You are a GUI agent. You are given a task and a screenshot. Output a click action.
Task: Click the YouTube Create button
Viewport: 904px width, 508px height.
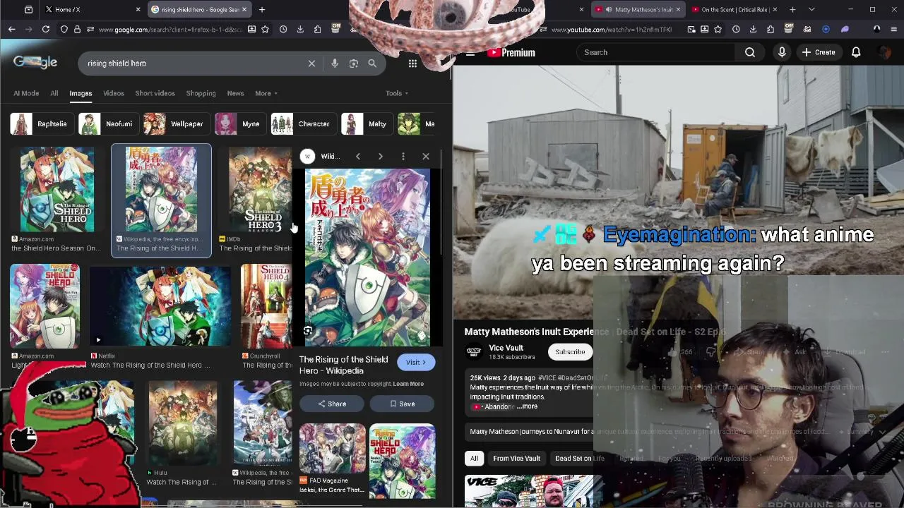[x=818, y=52]
